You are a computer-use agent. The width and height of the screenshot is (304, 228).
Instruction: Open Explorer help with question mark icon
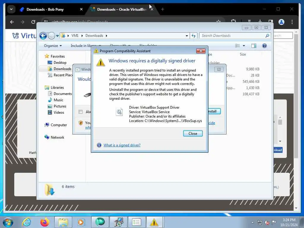click(264, 45)
